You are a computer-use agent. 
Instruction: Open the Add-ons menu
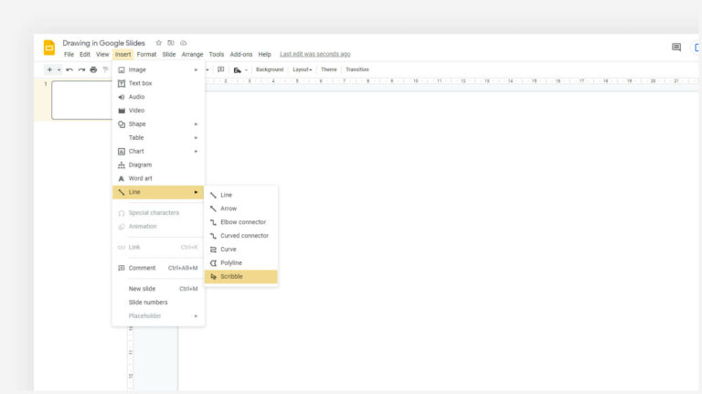241,54
